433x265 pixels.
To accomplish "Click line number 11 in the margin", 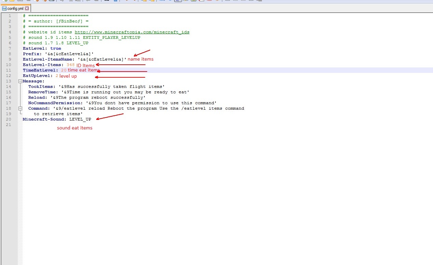I will coord(9,70).
